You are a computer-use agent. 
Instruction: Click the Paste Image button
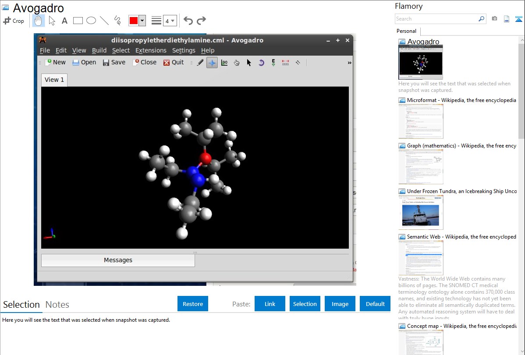(340, 304)
